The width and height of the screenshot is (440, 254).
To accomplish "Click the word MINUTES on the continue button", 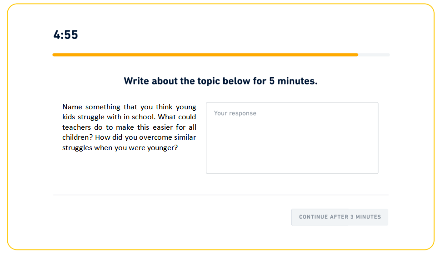I will (x=368, y=217).
